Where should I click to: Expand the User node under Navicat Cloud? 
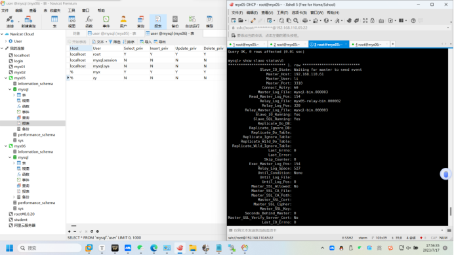tap(6, 41)
